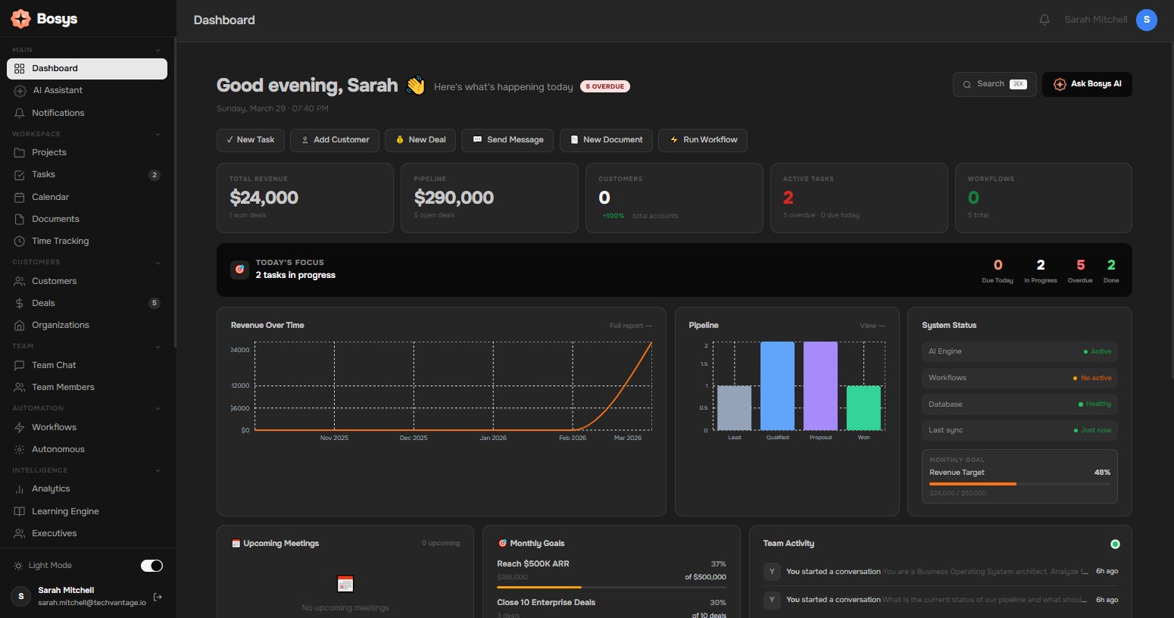Open AI Assistant from the sidebar

click(57, 90)
